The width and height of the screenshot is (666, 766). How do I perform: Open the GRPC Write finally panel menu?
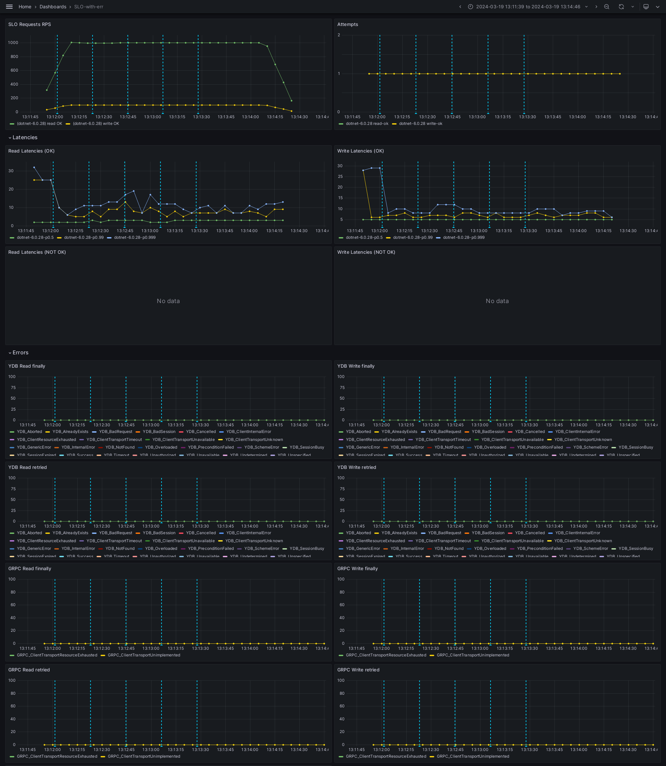[x=357, y=569]
